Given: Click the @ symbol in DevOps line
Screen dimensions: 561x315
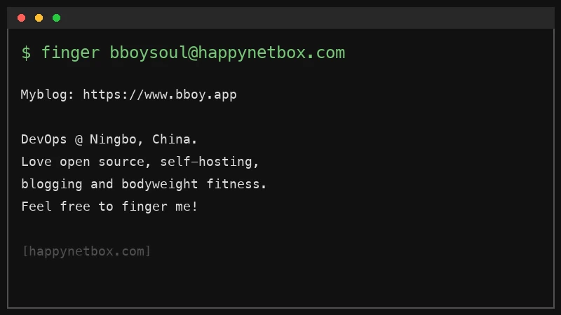Looking at the screenshot, I should (x=79, y=139).
